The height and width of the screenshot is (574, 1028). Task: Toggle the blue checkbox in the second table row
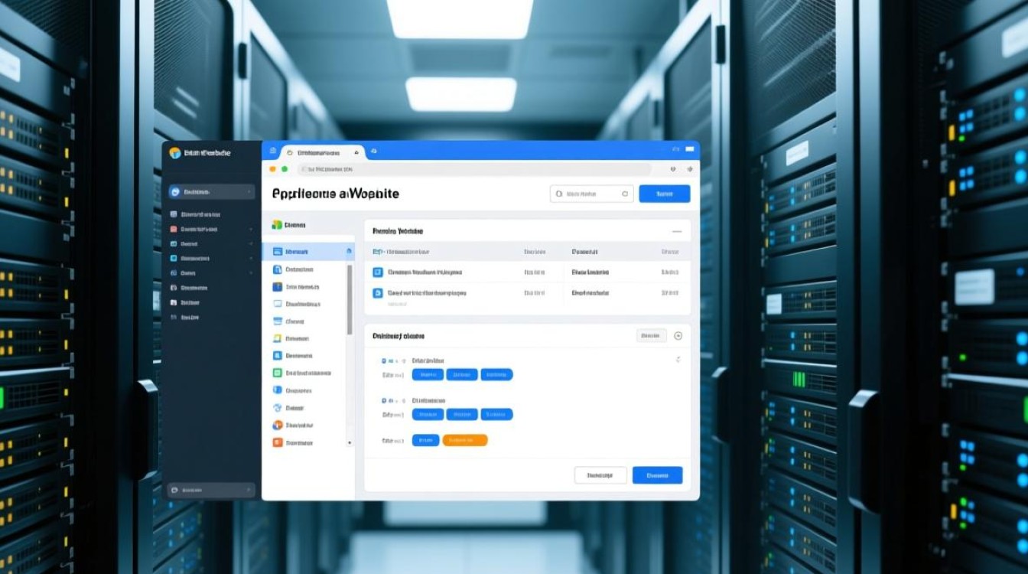pos(377,292)
